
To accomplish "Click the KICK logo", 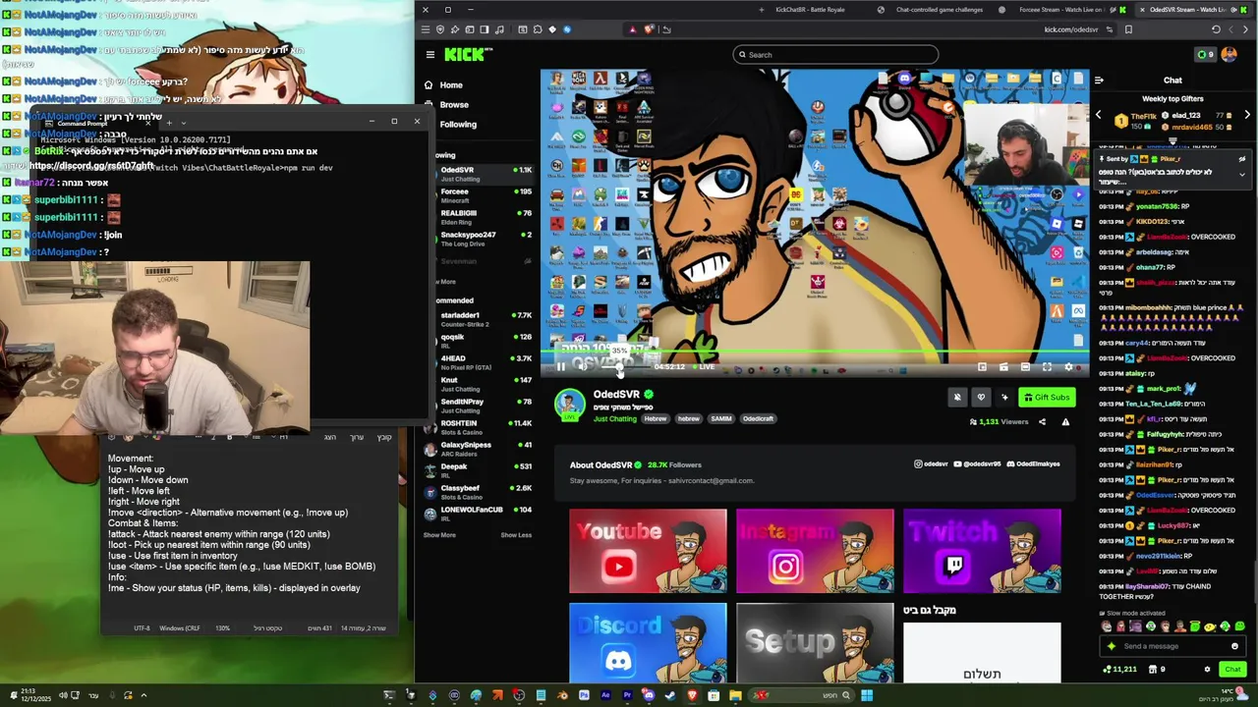I will (465, 55).
